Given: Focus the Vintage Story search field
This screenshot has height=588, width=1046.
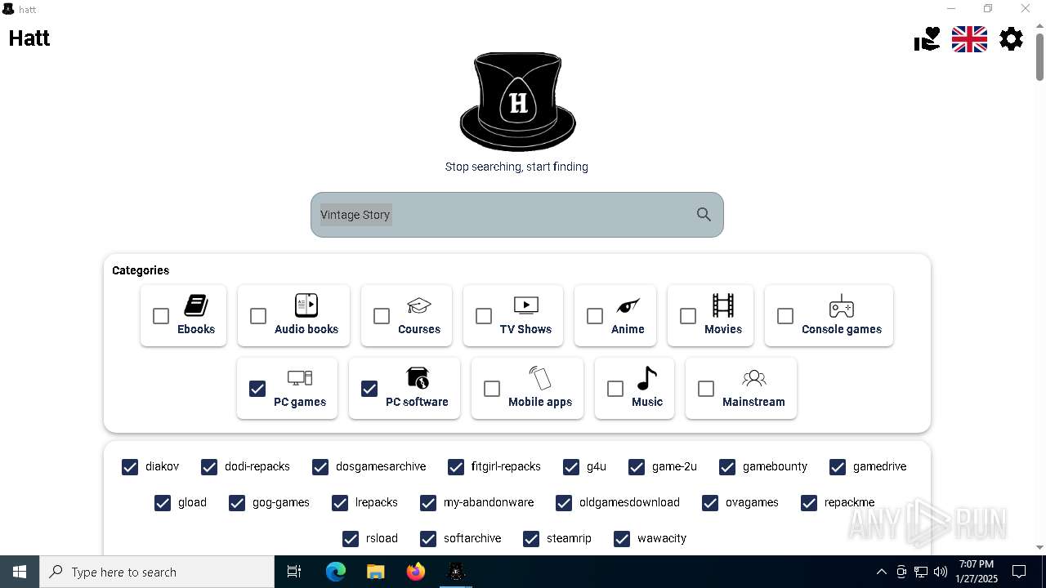Looking at the screenshot, I should coord(516,215).
